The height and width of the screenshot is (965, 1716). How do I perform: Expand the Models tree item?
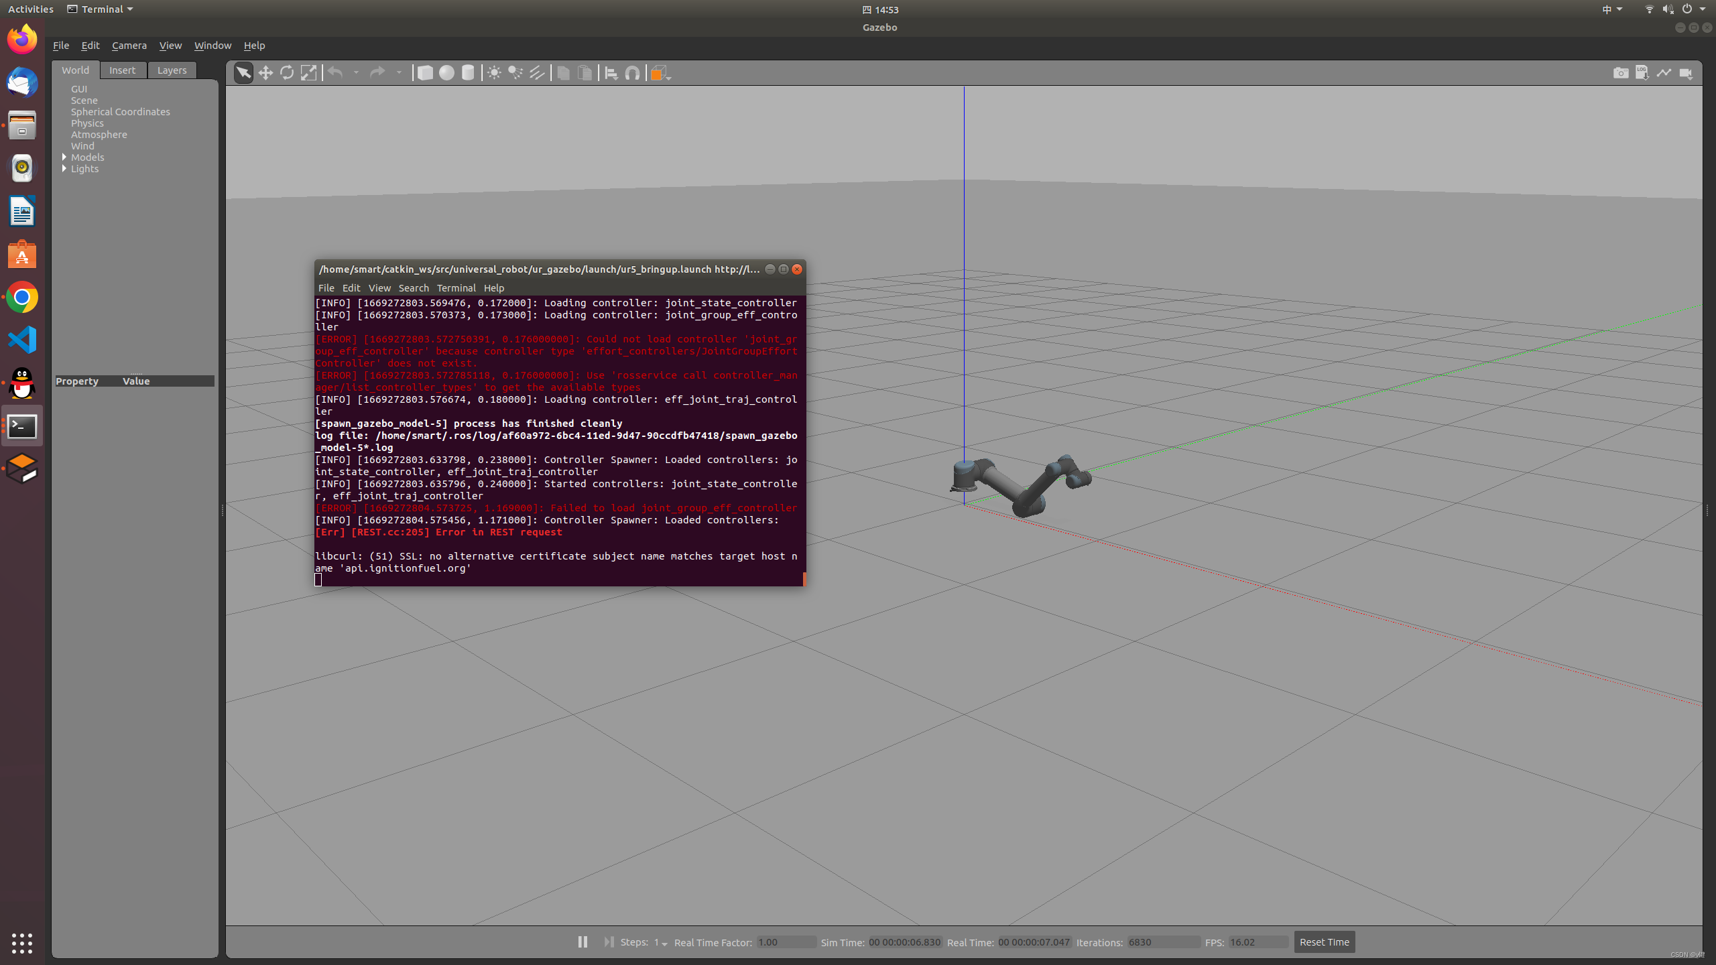(64, 157)
